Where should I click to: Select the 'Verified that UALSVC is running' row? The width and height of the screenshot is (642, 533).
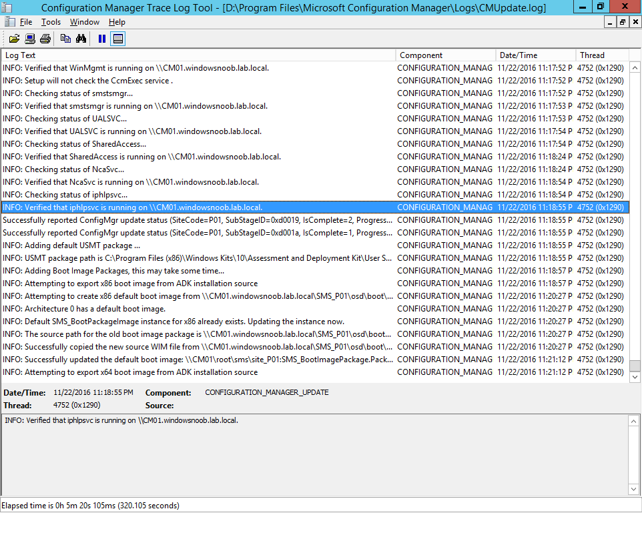[315, 131]
